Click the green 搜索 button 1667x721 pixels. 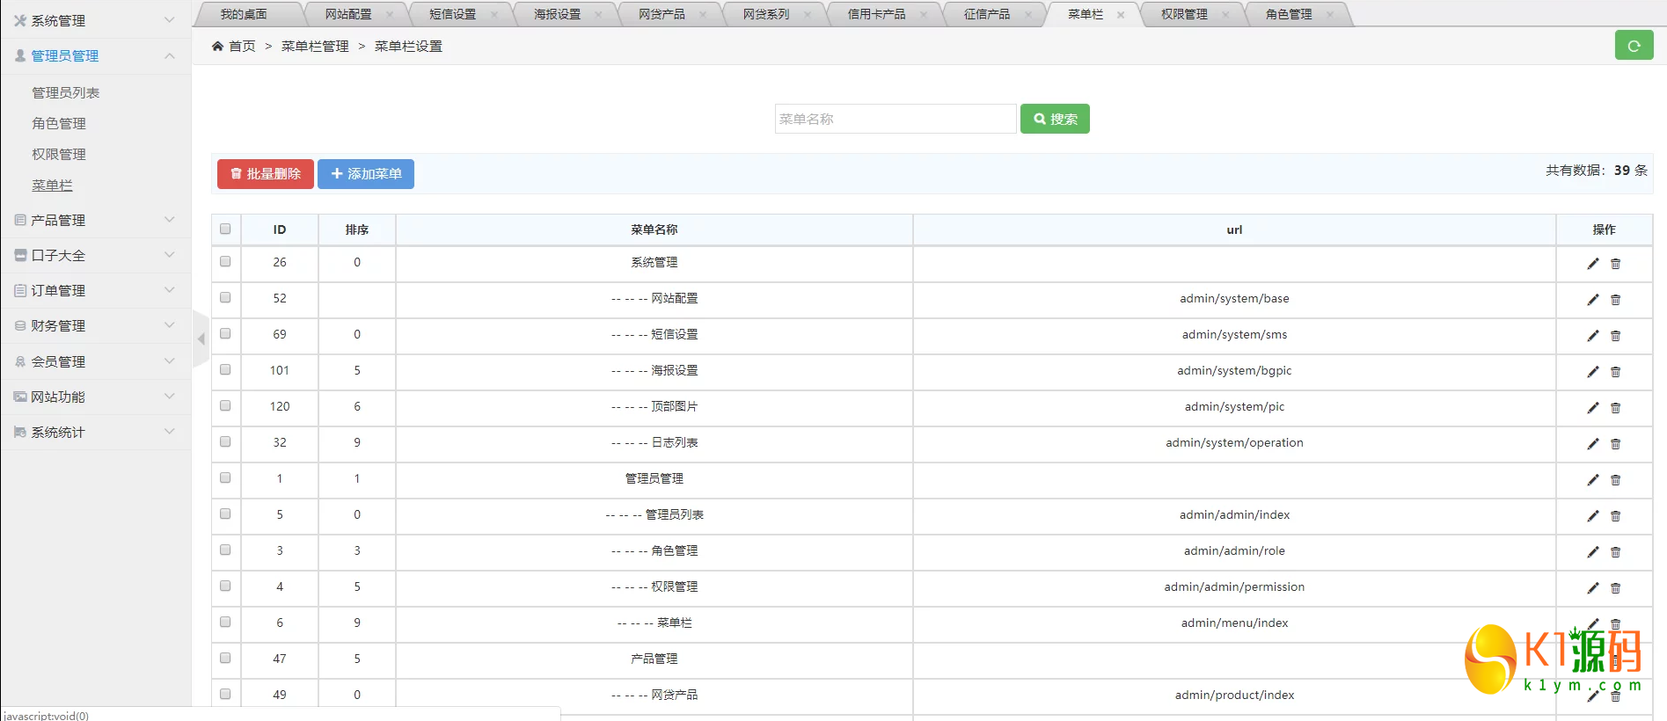[x=1055, y=119]
